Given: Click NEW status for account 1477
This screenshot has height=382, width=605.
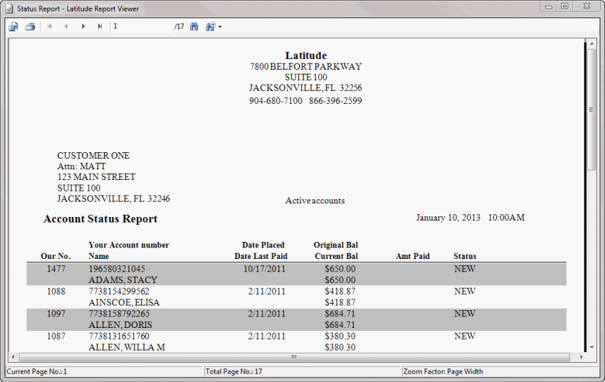Looking at the screenshot, I should 465,269.
